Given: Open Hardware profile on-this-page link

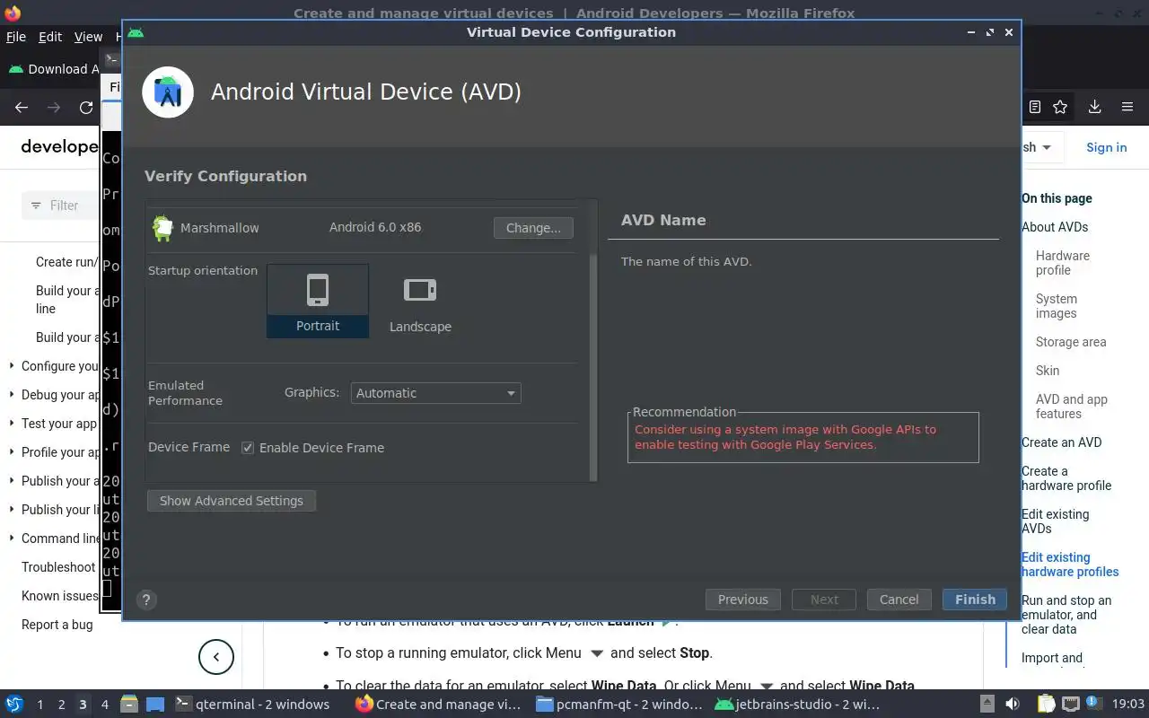Looking at the screenshot, I should 1063,263.
